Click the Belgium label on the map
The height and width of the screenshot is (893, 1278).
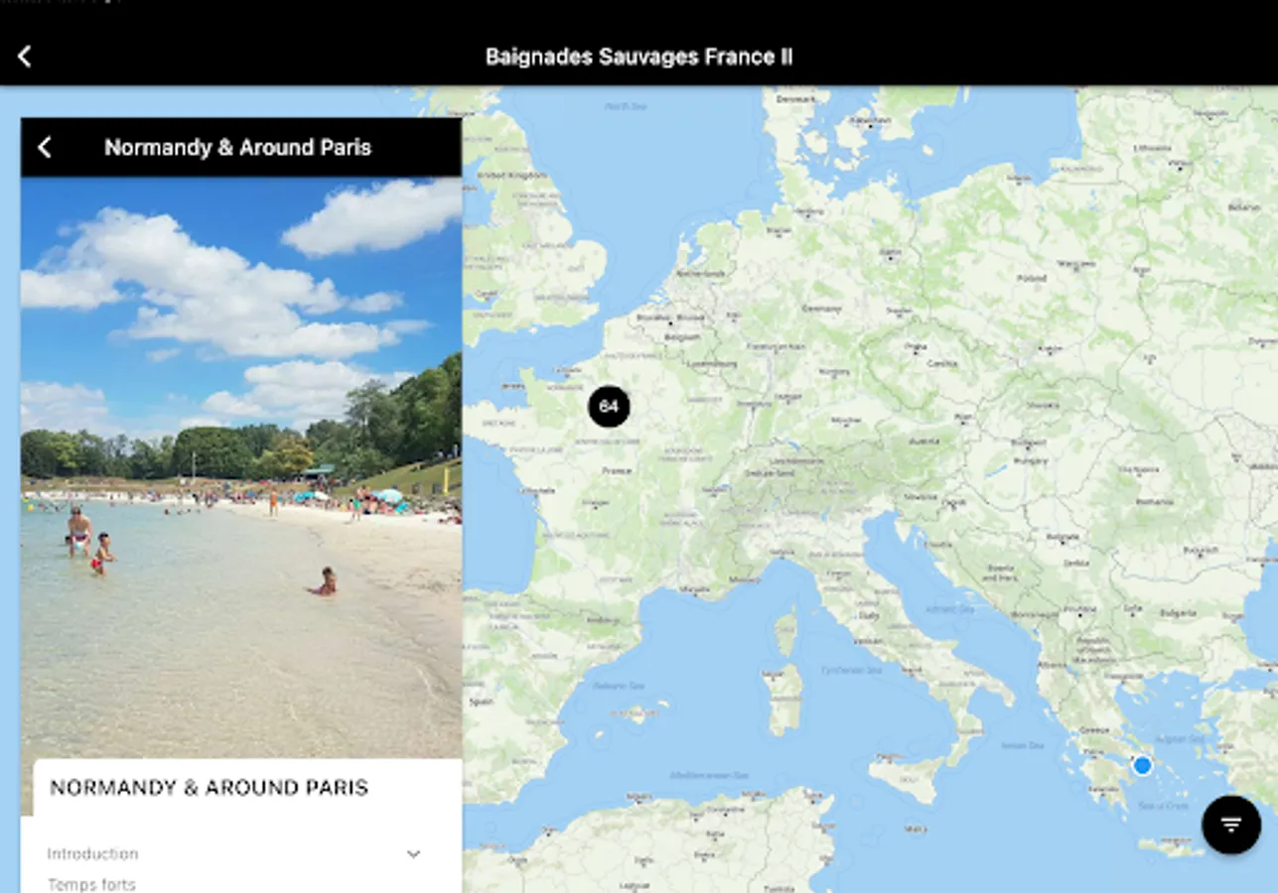tap(682, 336)
